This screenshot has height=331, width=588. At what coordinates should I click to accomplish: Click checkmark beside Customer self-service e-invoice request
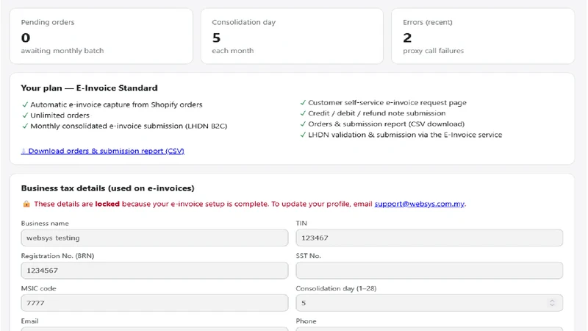tap(303, 103)
